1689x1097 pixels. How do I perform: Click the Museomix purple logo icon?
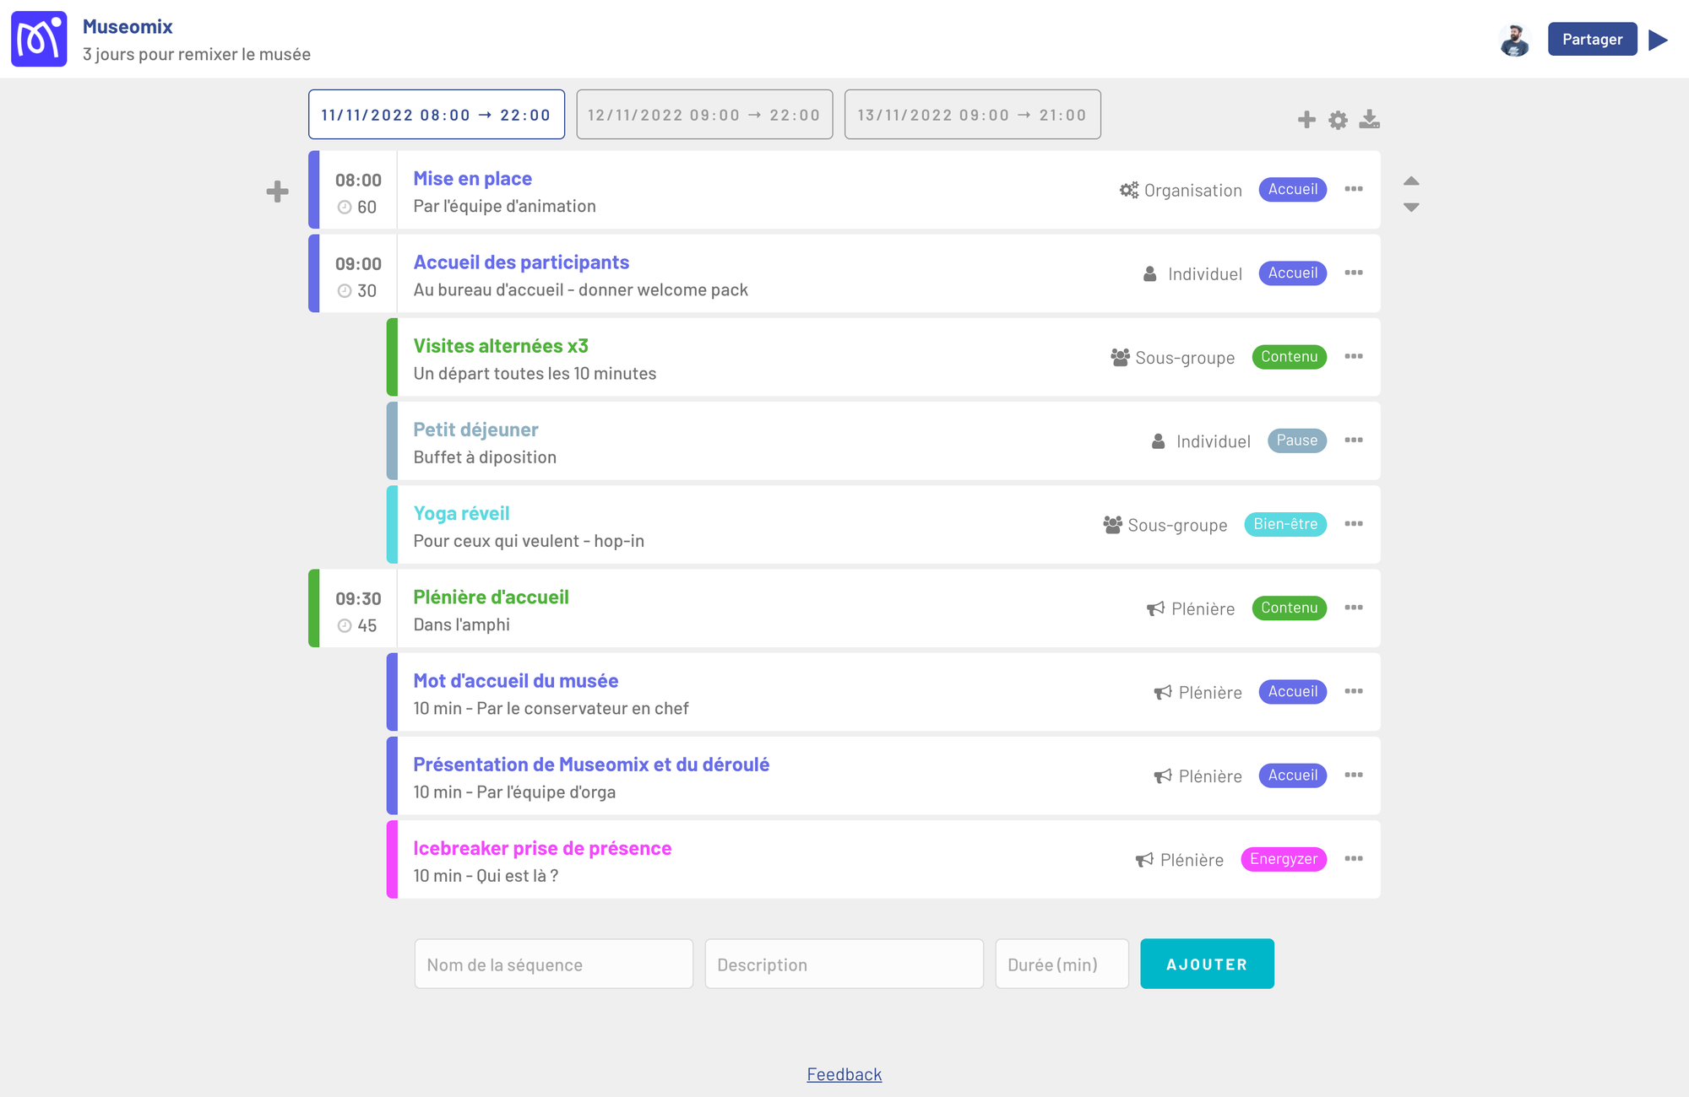click(39, 39)
